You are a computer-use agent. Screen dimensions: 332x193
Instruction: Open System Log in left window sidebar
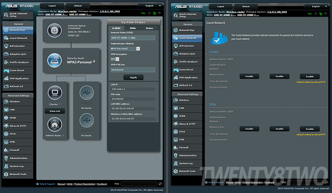pos(18,166)
